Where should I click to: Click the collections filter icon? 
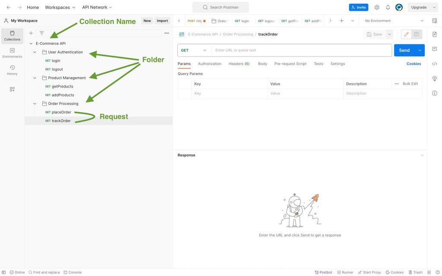coord(42,33)
